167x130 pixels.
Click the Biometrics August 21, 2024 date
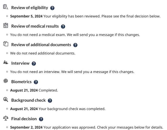point(24,90)
